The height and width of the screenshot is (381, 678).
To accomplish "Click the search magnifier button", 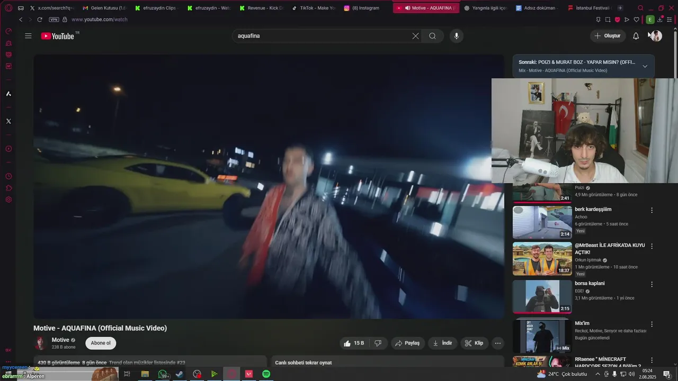I will click(x=433, y=36).
